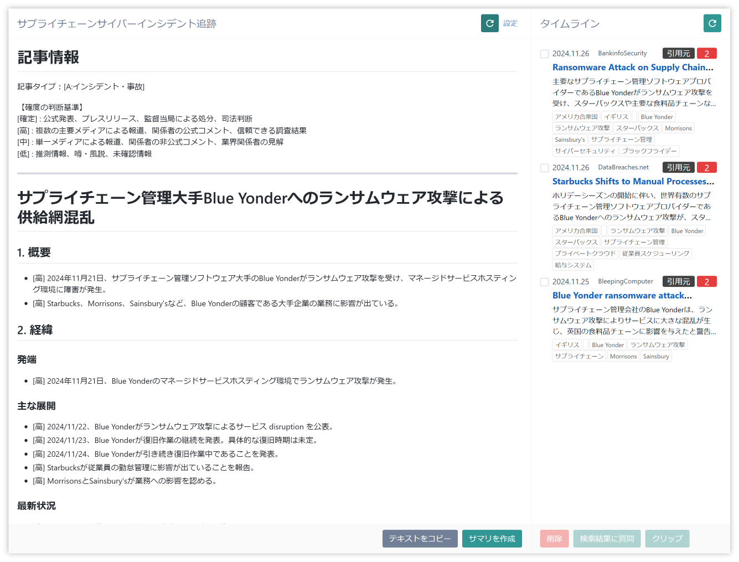Viewport: 739px width, 562px height.
Task: Click the サマリを作成 button
Action: pos(492,539)
